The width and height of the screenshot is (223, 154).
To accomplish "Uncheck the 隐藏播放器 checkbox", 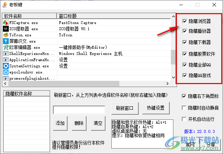I will tap(184, 31).
